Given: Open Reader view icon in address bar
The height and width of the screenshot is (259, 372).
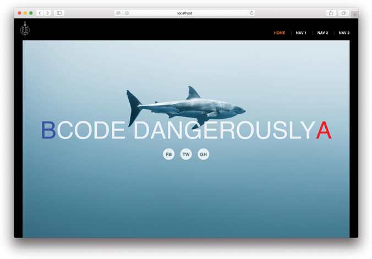Looking at the screenshot, I should [118, 13].
